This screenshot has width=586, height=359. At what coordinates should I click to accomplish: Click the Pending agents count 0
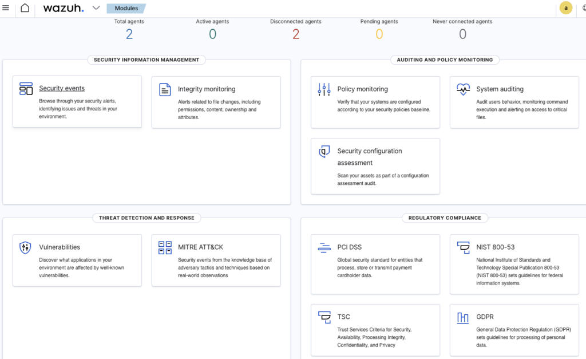379,34
